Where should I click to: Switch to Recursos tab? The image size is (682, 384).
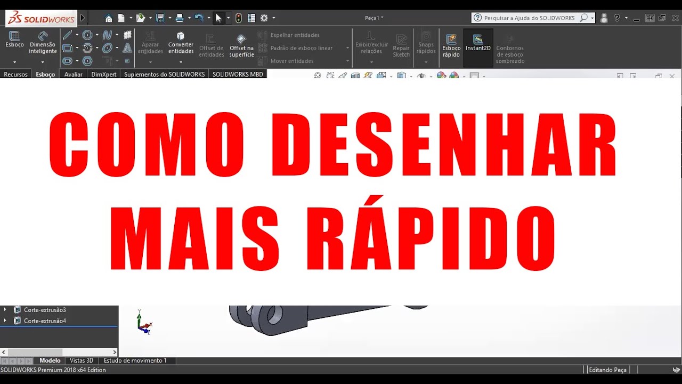[15, 74]
